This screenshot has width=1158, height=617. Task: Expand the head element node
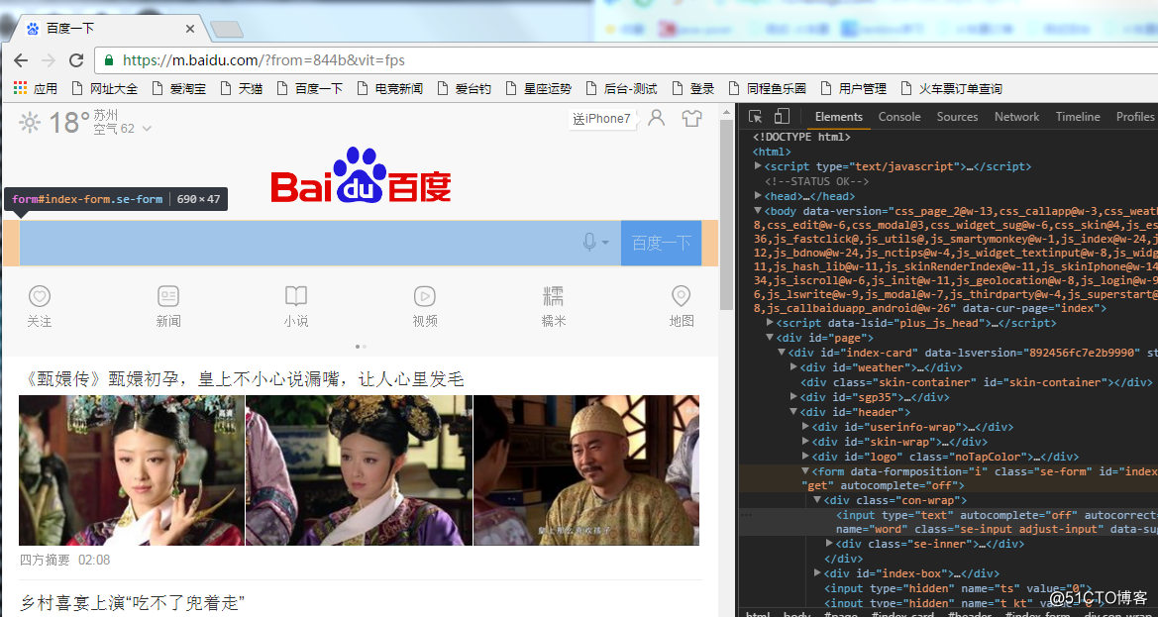tap(759, 195)
